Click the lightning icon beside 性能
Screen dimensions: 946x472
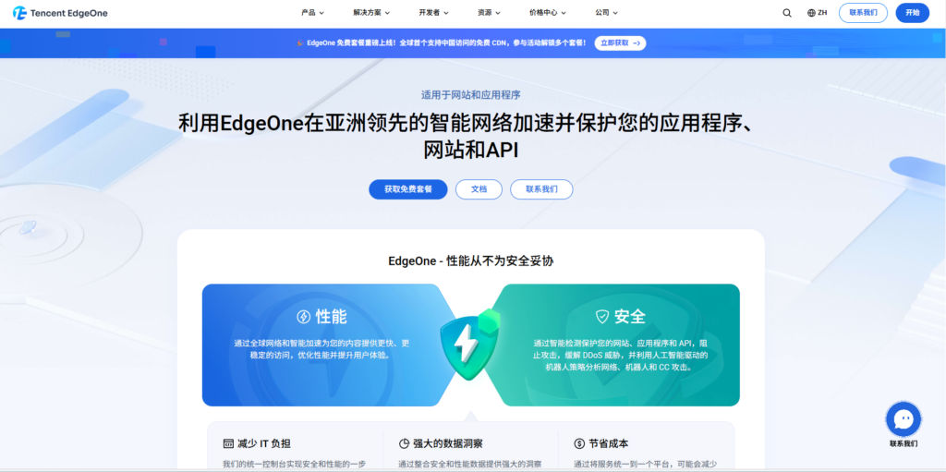[x=303, y=316]
